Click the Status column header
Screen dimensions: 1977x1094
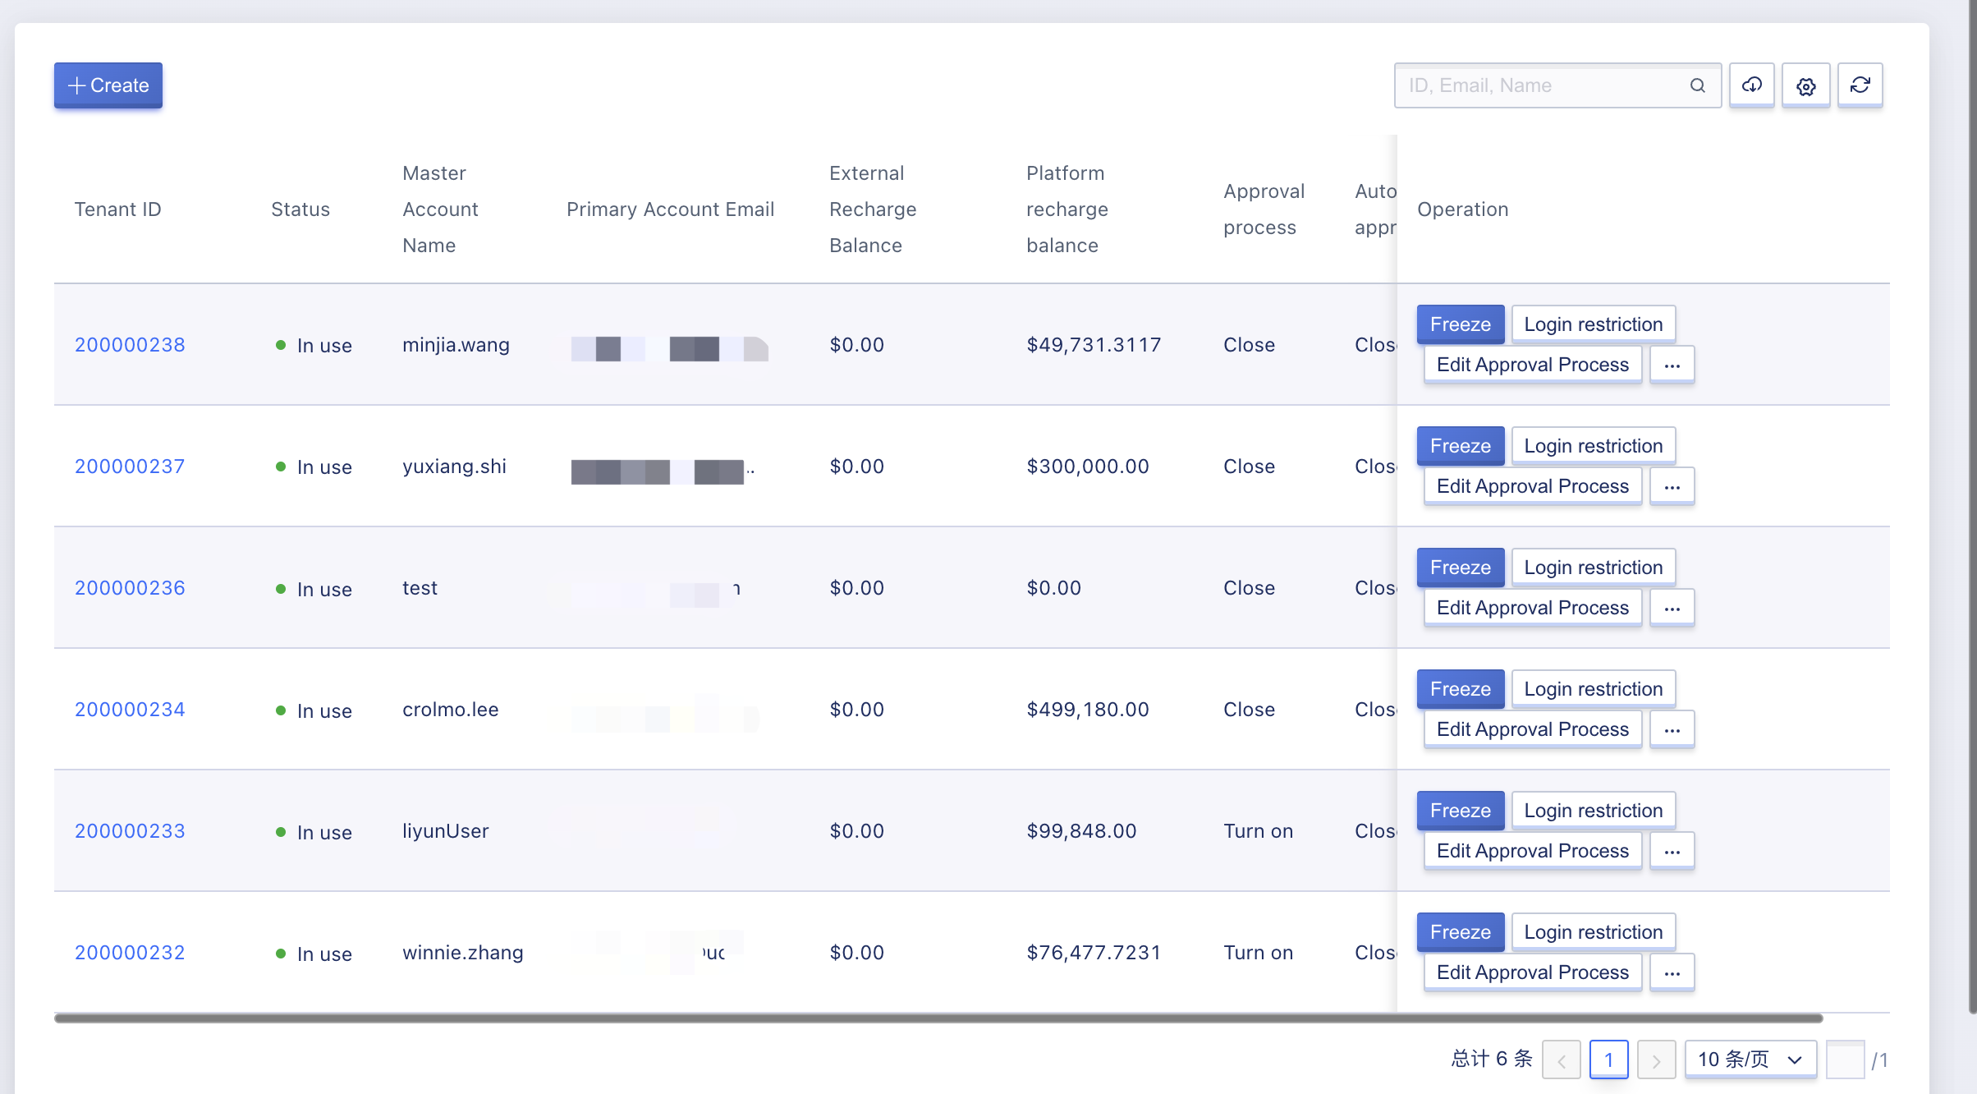(x=300, y=209)
